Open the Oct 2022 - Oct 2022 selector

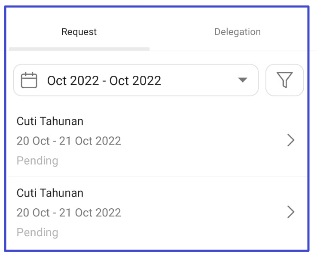coord(104,80)
